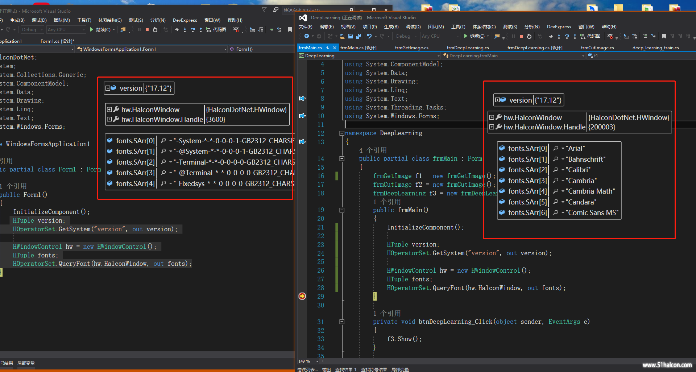Click process window icon beside 继续 in DeepLearning
This screenshot has width=696, height=372.
click(497, 36)
